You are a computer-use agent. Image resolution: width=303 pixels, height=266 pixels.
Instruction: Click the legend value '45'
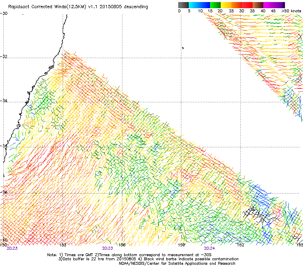pos(273,11)
